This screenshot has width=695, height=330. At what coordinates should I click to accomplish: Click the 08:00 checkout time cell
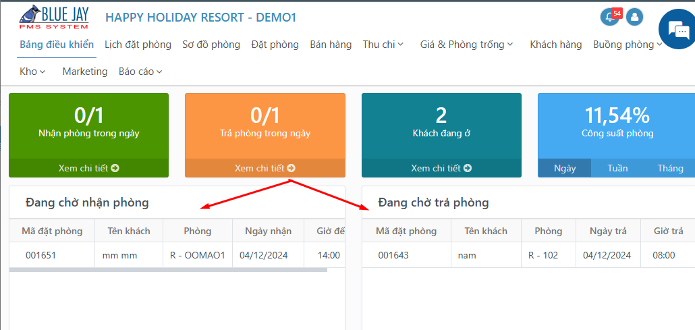pyautogui.click(x=664, y=255)
